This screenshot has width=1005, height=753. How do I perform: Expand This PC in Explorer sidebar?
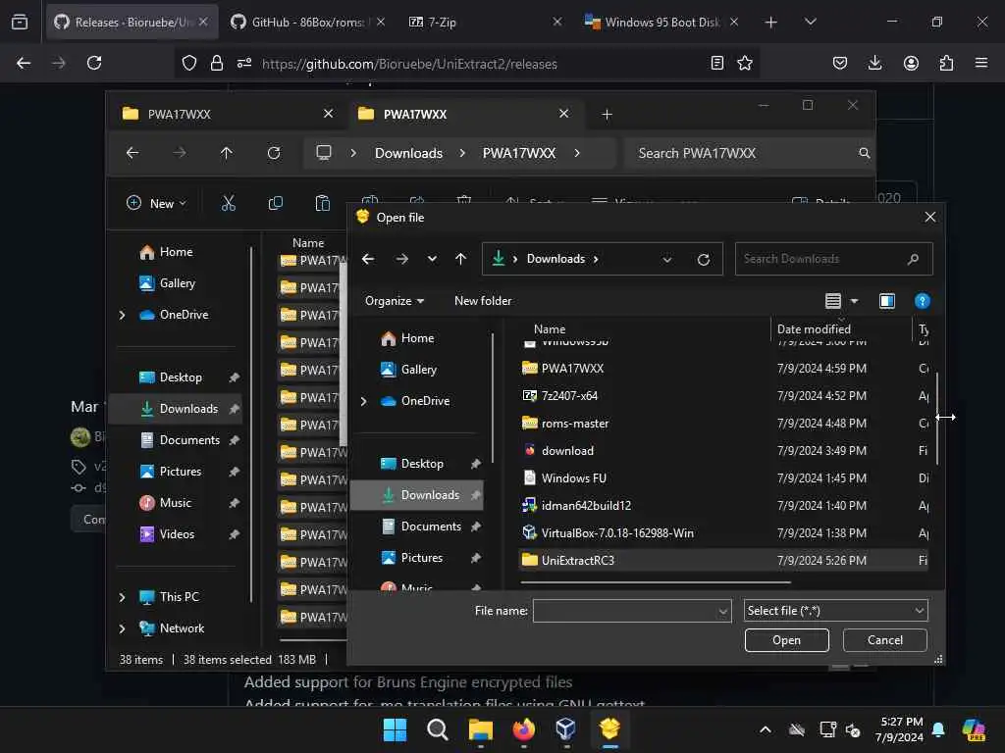click(122, 597)
